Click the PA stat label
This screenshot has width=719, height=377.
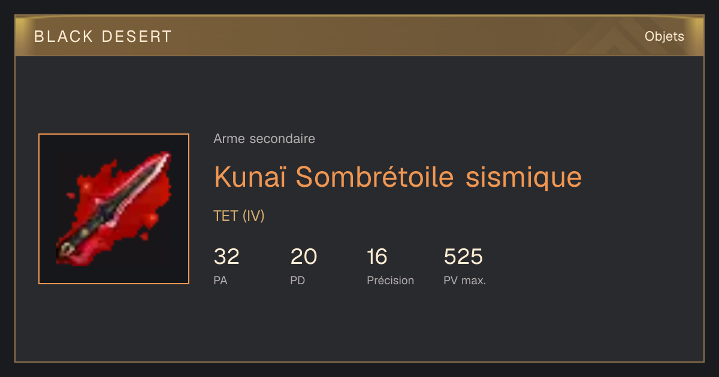[220, 280]
